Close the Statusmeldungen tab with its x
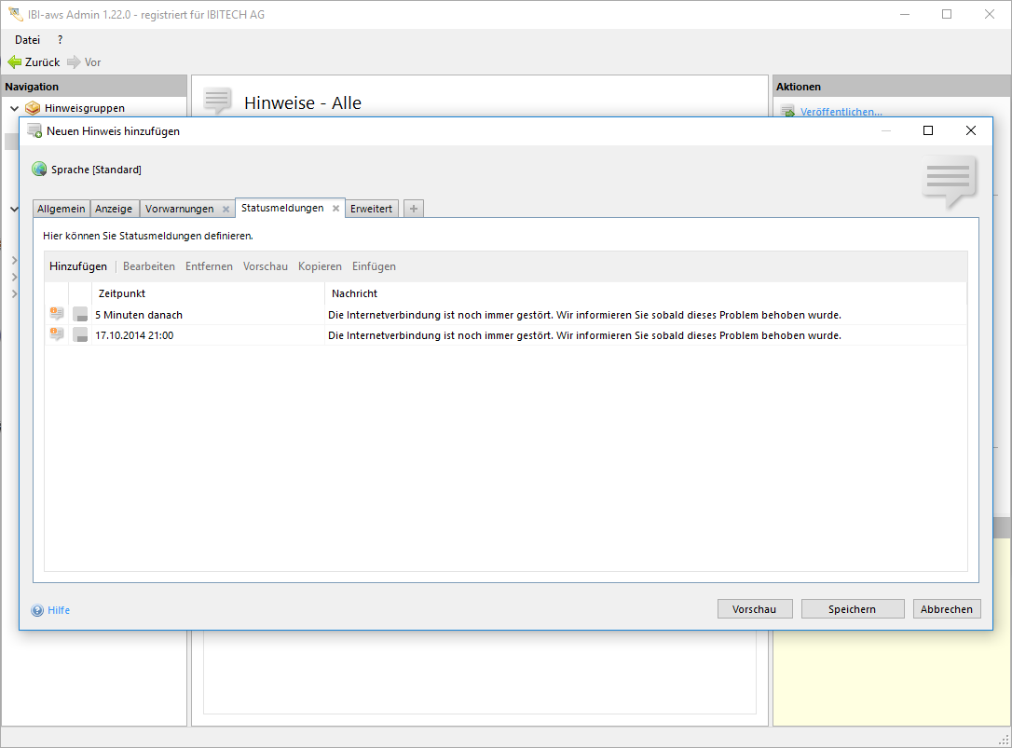Screen dimensions: 1012x748 335,209
